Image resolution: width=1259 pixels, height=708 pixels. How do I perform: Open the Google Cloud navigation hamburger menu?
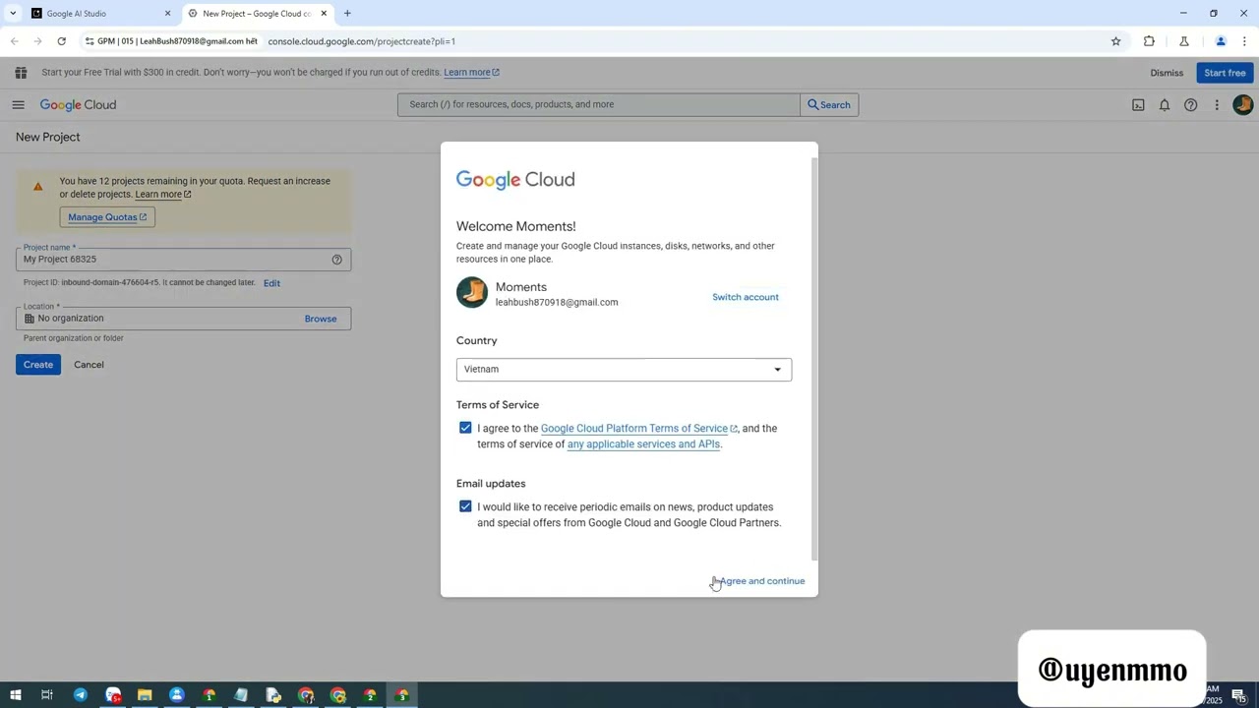pyautogui.click(x=18, y=105)
